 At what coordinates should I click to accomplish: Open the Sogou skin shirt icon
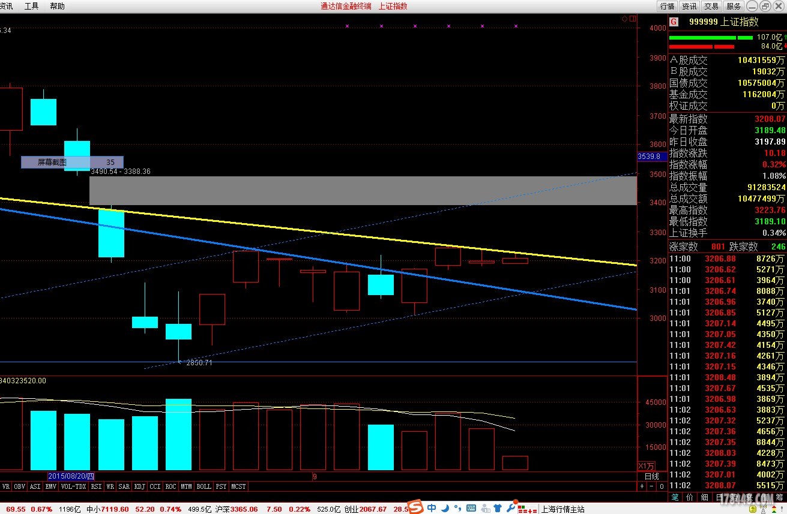(498, 509)
